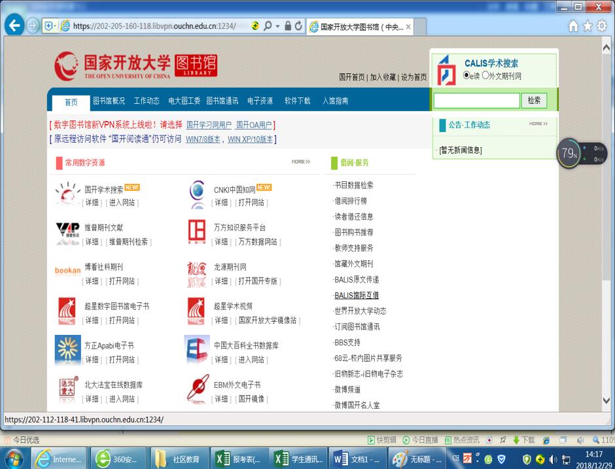
Task: Click 详细 under 维普期刊文献
Action: (92, 241)
